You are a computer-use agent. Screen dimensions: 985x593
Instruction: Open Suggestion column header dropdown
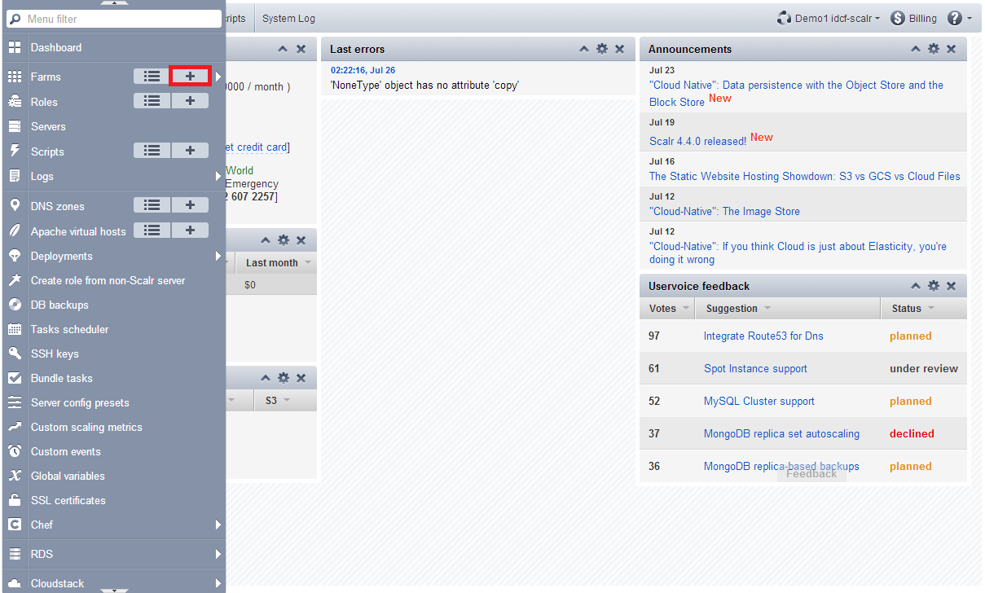[767, 309]
